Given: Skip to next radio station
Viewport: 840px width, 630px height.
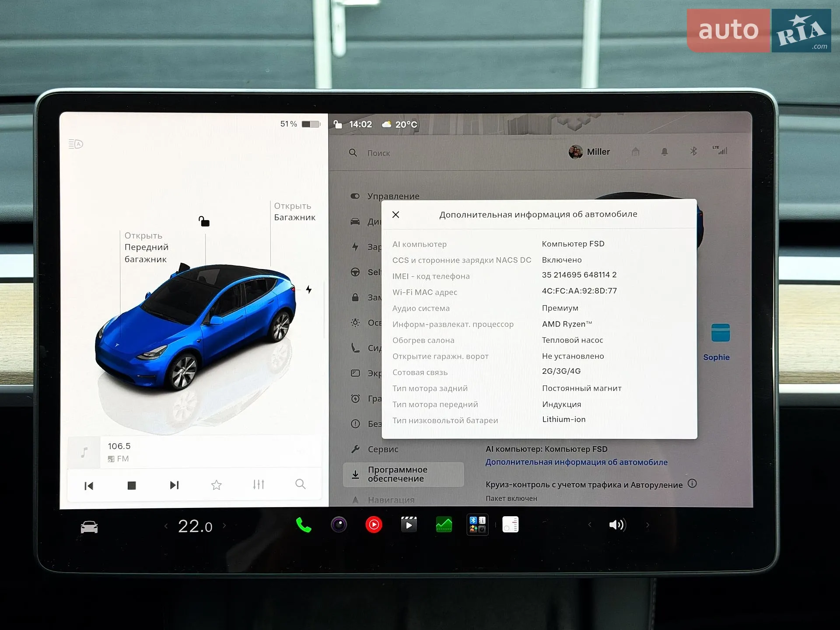Looking at the screenshot, I should [x=174, y=485].
